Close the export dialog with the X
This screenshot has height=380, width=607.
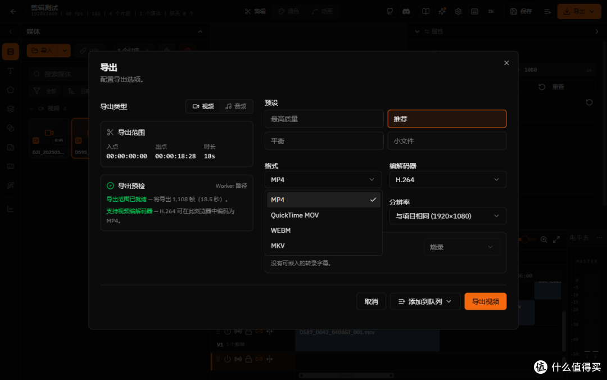pos(506,63)
